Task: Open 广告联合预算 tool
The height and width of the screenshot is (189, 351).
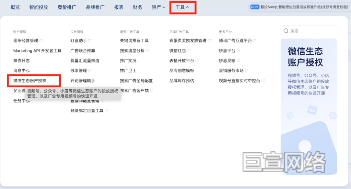Action: 83,51
